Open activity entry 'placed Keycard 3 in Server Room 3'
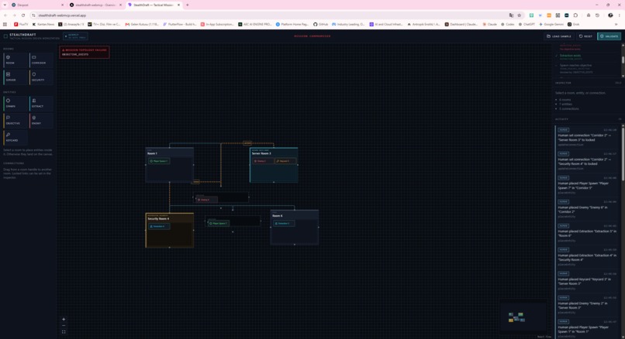Screen dimensions: 625x339 point(588,281)
